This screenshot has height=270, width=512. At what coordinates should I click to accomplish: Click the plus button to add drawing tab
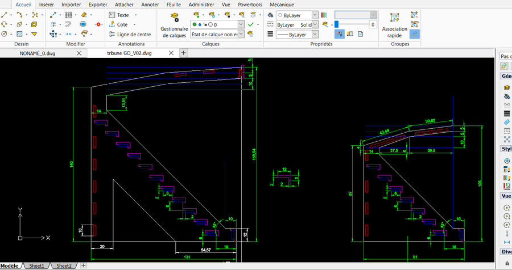point(183,53)
